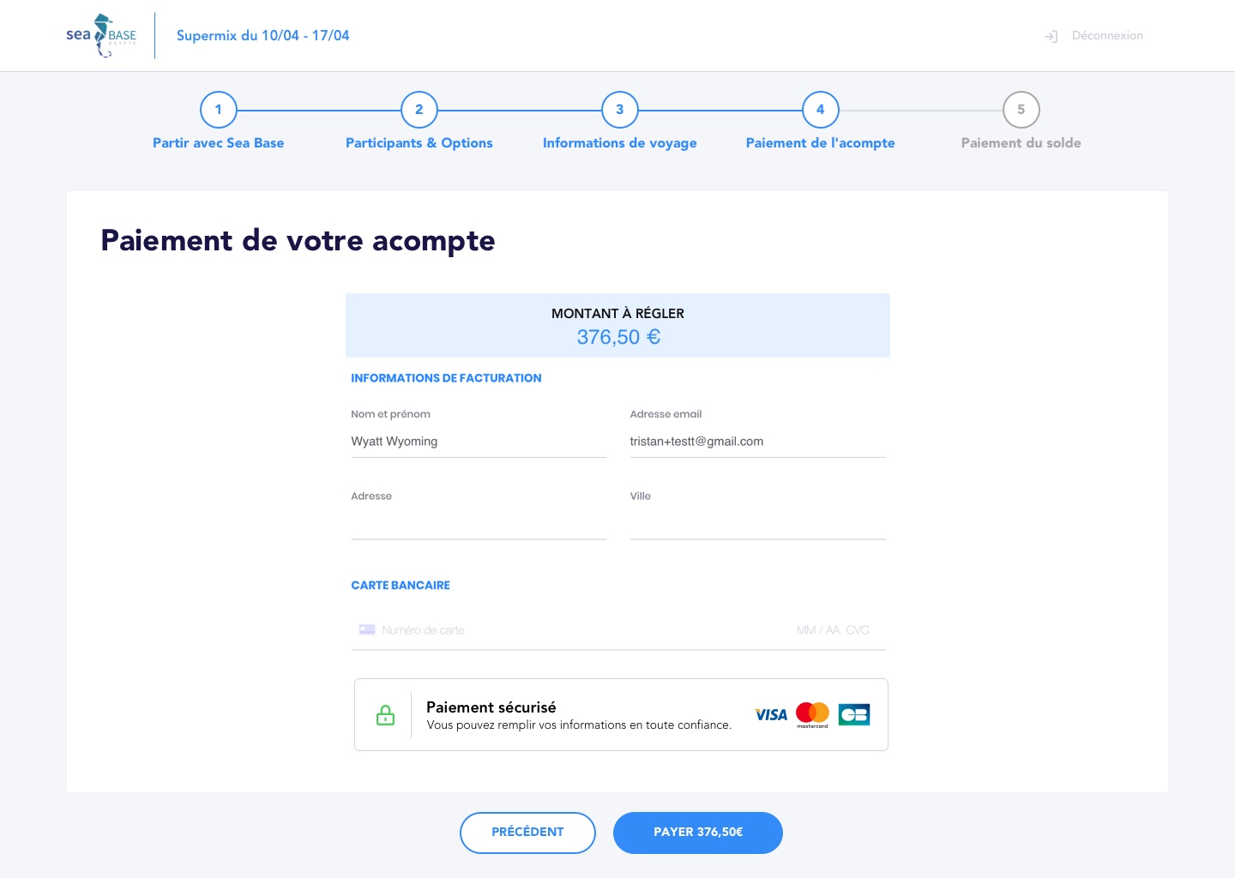Click the Carte bancaire heading
This screenshot has width=1235, height=878.
click(401, 586)
